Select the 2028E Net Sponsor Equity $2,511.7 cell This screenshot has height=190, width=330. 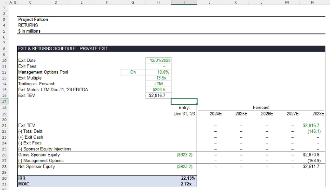(312, 166)
